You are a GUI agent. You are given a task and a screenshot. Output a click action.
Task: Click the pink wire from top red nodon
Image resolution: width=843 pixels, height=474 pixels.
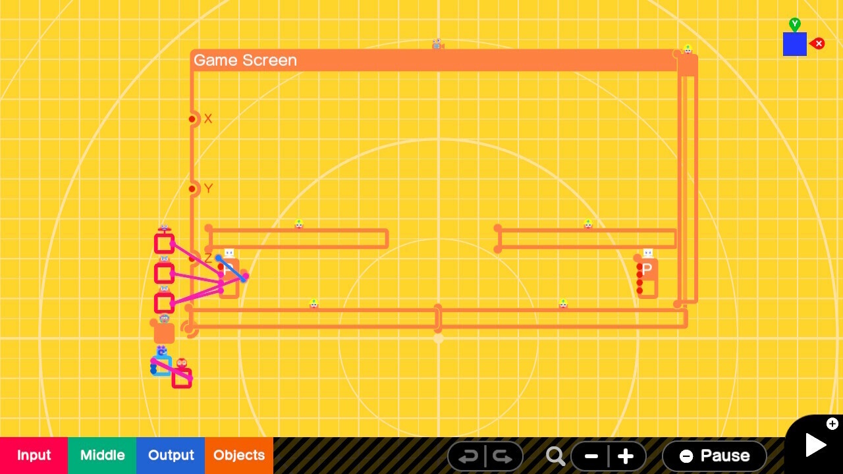(x=196, y=258)
